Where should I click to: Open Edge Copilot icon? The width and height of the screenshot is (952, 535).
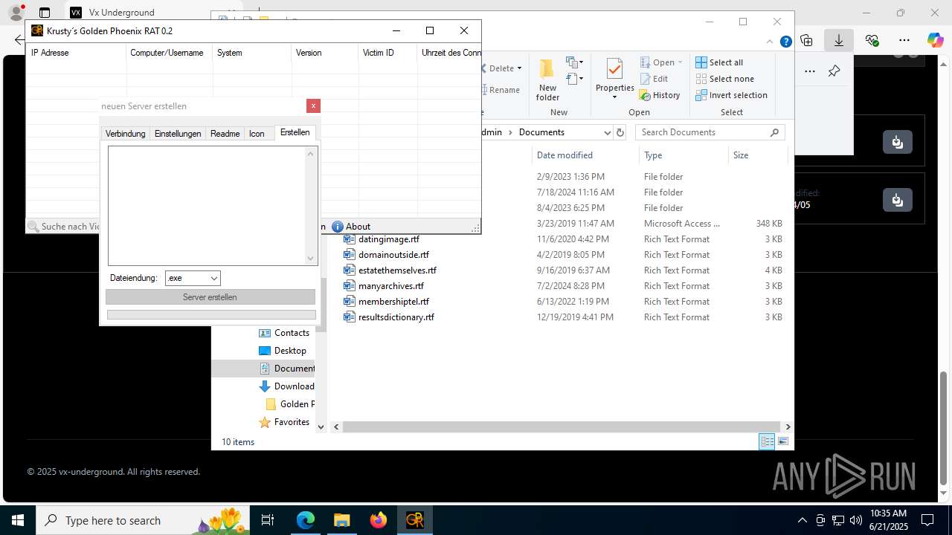click(x=935, y=40)
